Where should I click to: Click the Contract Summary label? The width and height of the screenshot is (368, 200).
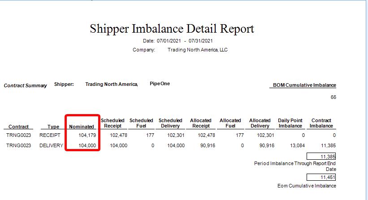click(x=25, y=85)
